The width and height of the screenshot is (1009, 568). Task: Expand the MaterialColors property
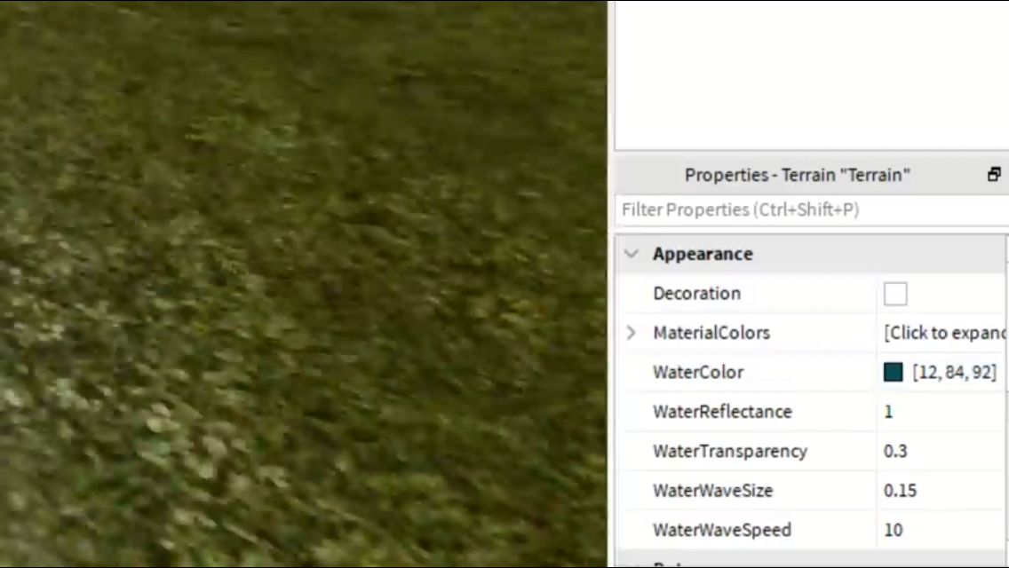(x=631, y=333)
